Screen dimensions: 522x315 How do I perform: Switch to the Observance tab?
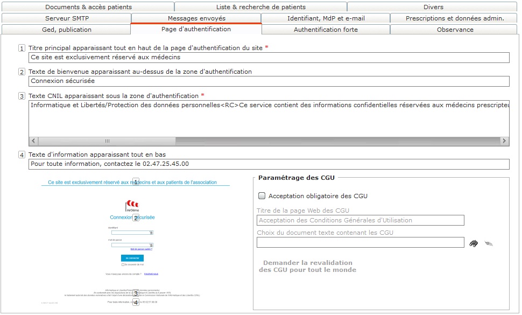pos(455,30)
